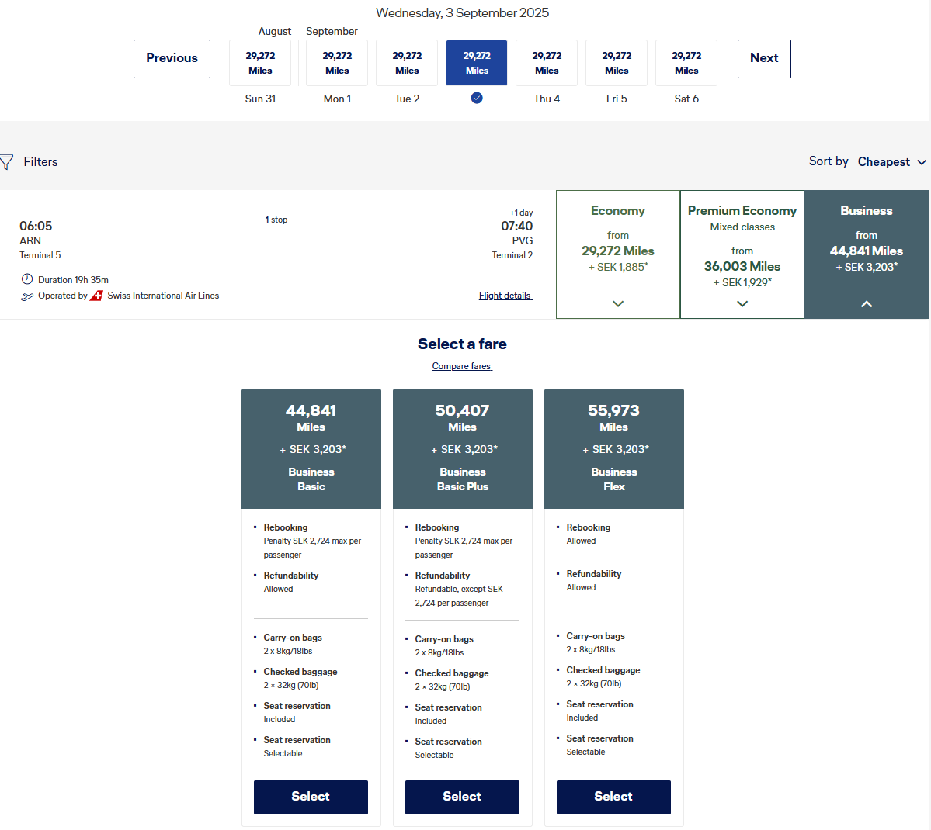Viewport: 931px width, 830px height.
Task: Click the '1 stop' label
Action: pyautogui.click(x=276, y=220)
